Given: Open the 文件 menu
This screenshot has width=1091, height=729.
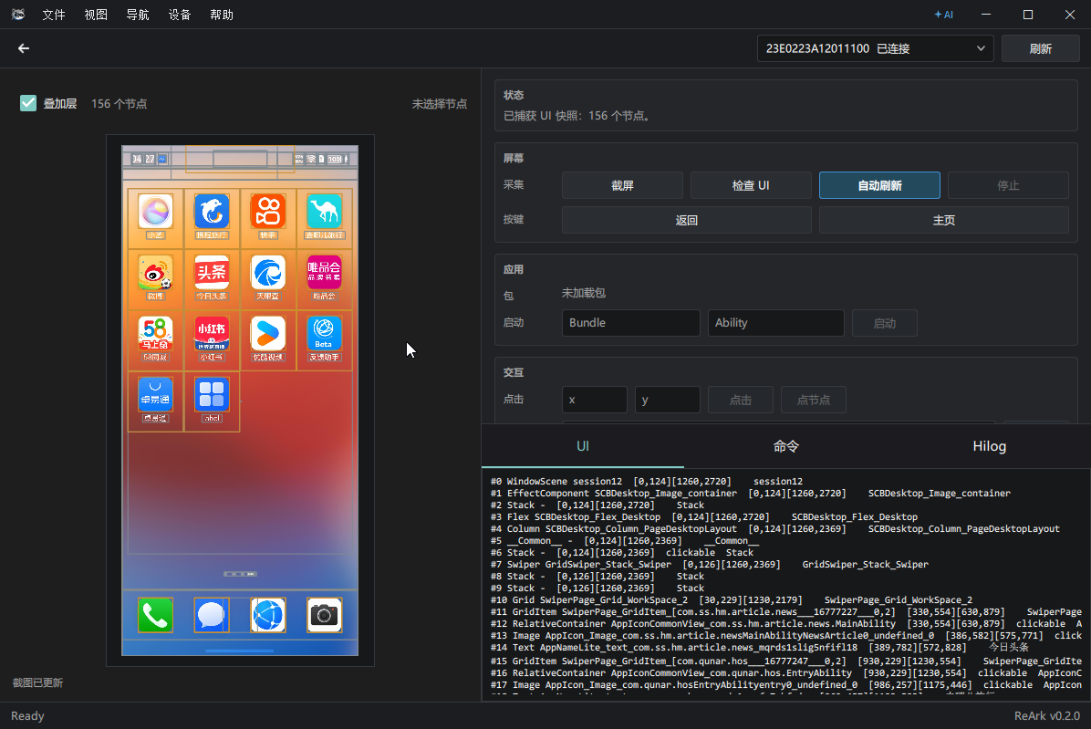Looking at the screenshot, I should tap(54, 15).
